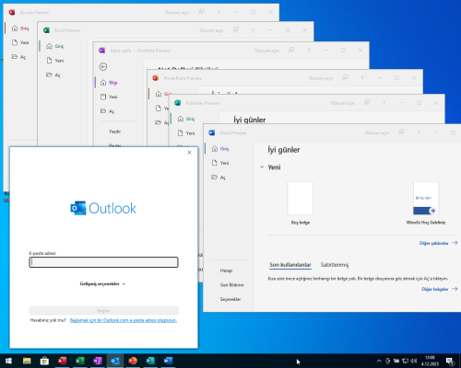This screenshot has width=461, height=368.
Task: Open File Explorer from the taskbar
Action: pos(27,361)
